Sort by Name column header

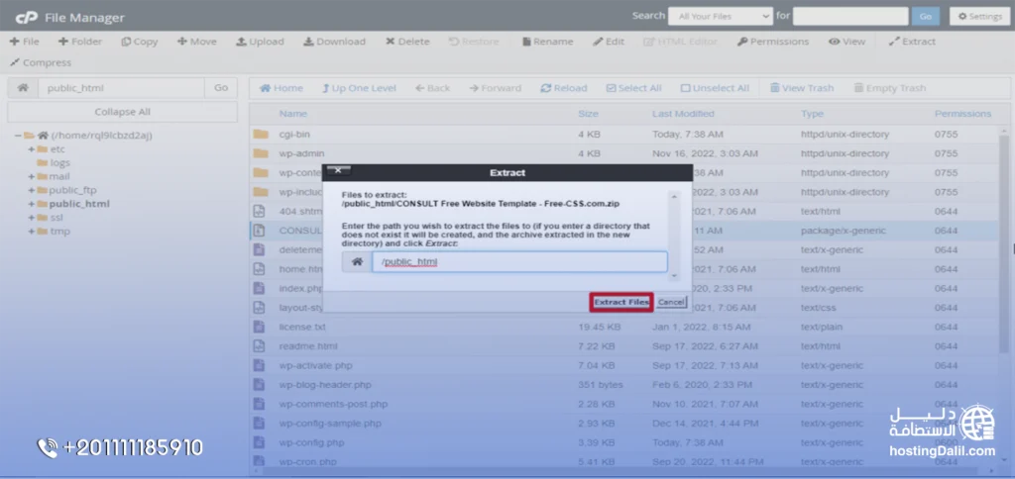pos(293,114)
